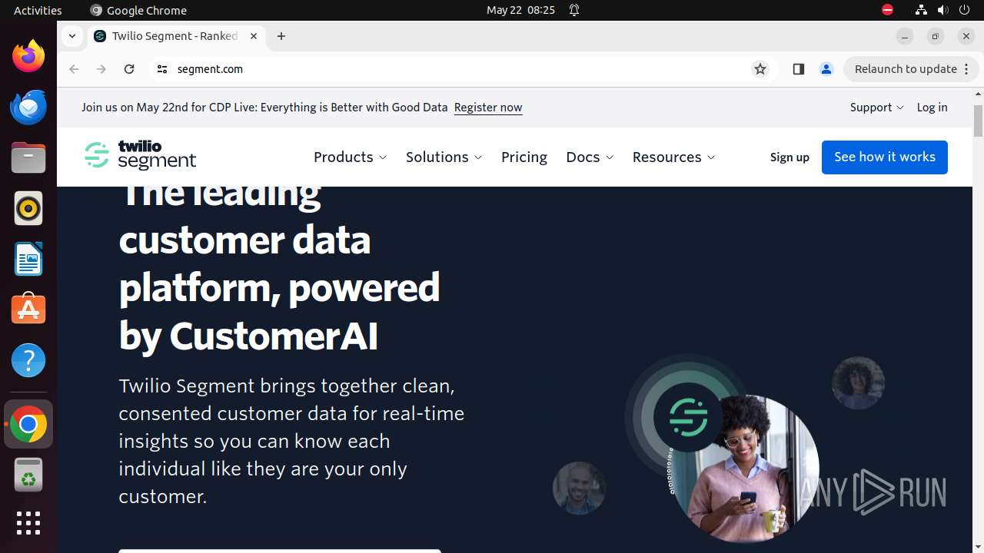Open Rhythmbox music player in dock

(28, 208)
